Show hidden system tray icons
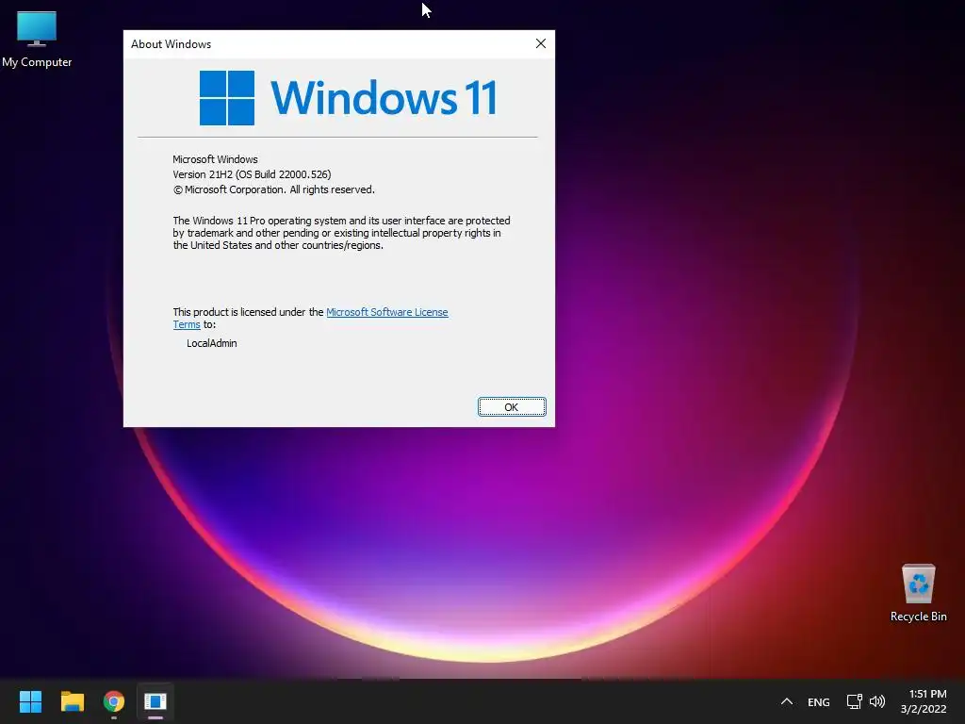Viewport: 965px width, 724px height. tap(787, 701)
